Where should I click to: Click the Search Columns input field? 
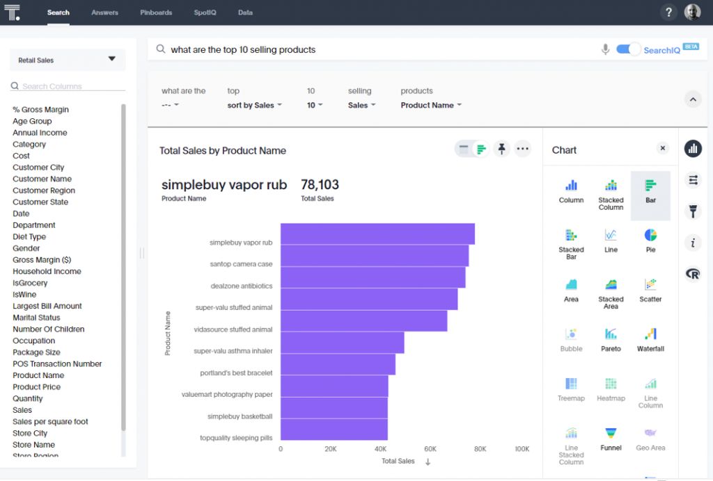[68, 86]
